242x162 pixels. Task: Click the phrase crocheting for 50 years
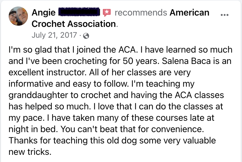(x=112, y=61)
